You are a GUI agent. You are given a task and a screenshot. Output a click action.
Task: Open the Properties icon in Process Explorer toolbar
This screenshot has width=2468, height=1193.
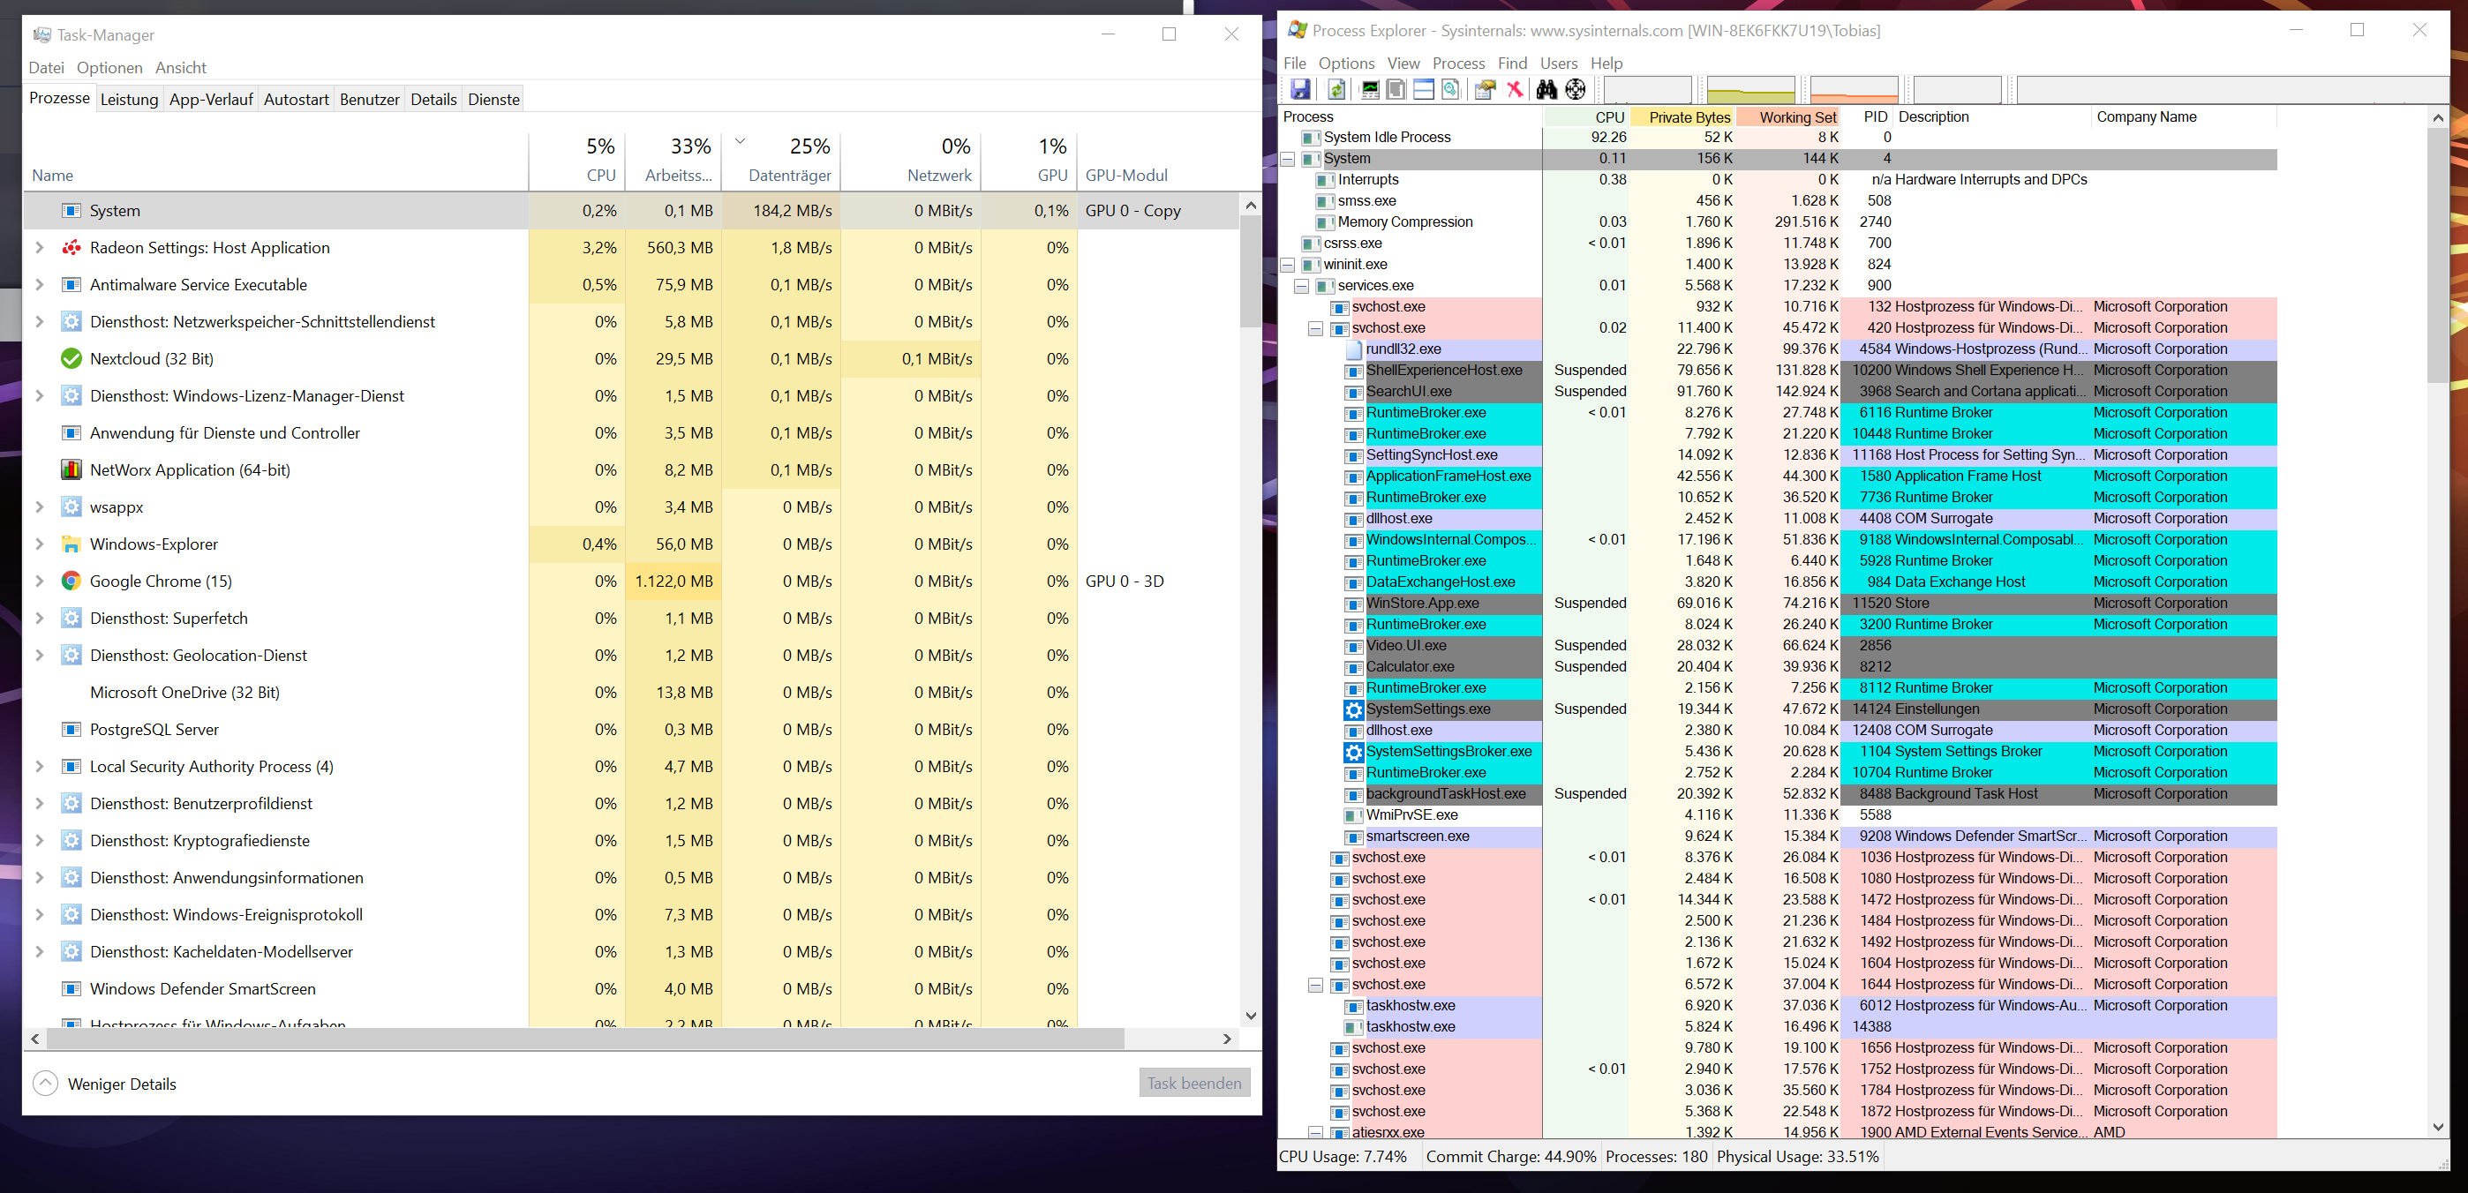click(x=1485, y=90)
